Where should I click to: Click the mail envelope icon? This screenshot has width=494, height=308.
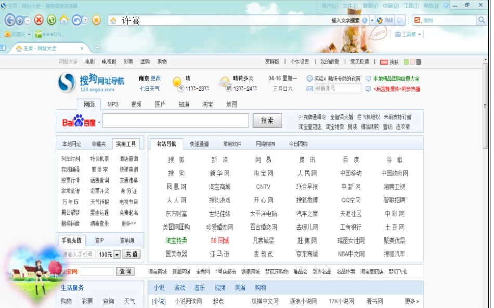[x=310, y=89]
